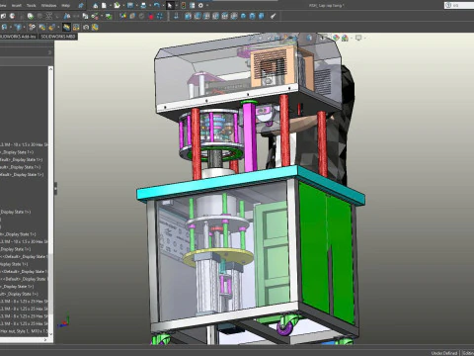
Task: Create a new document with New icon
Action: pos(104,6)
